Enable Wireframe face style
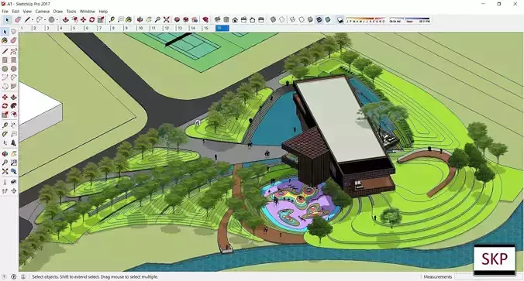This screenshot has height=281, width=524. 293,20
